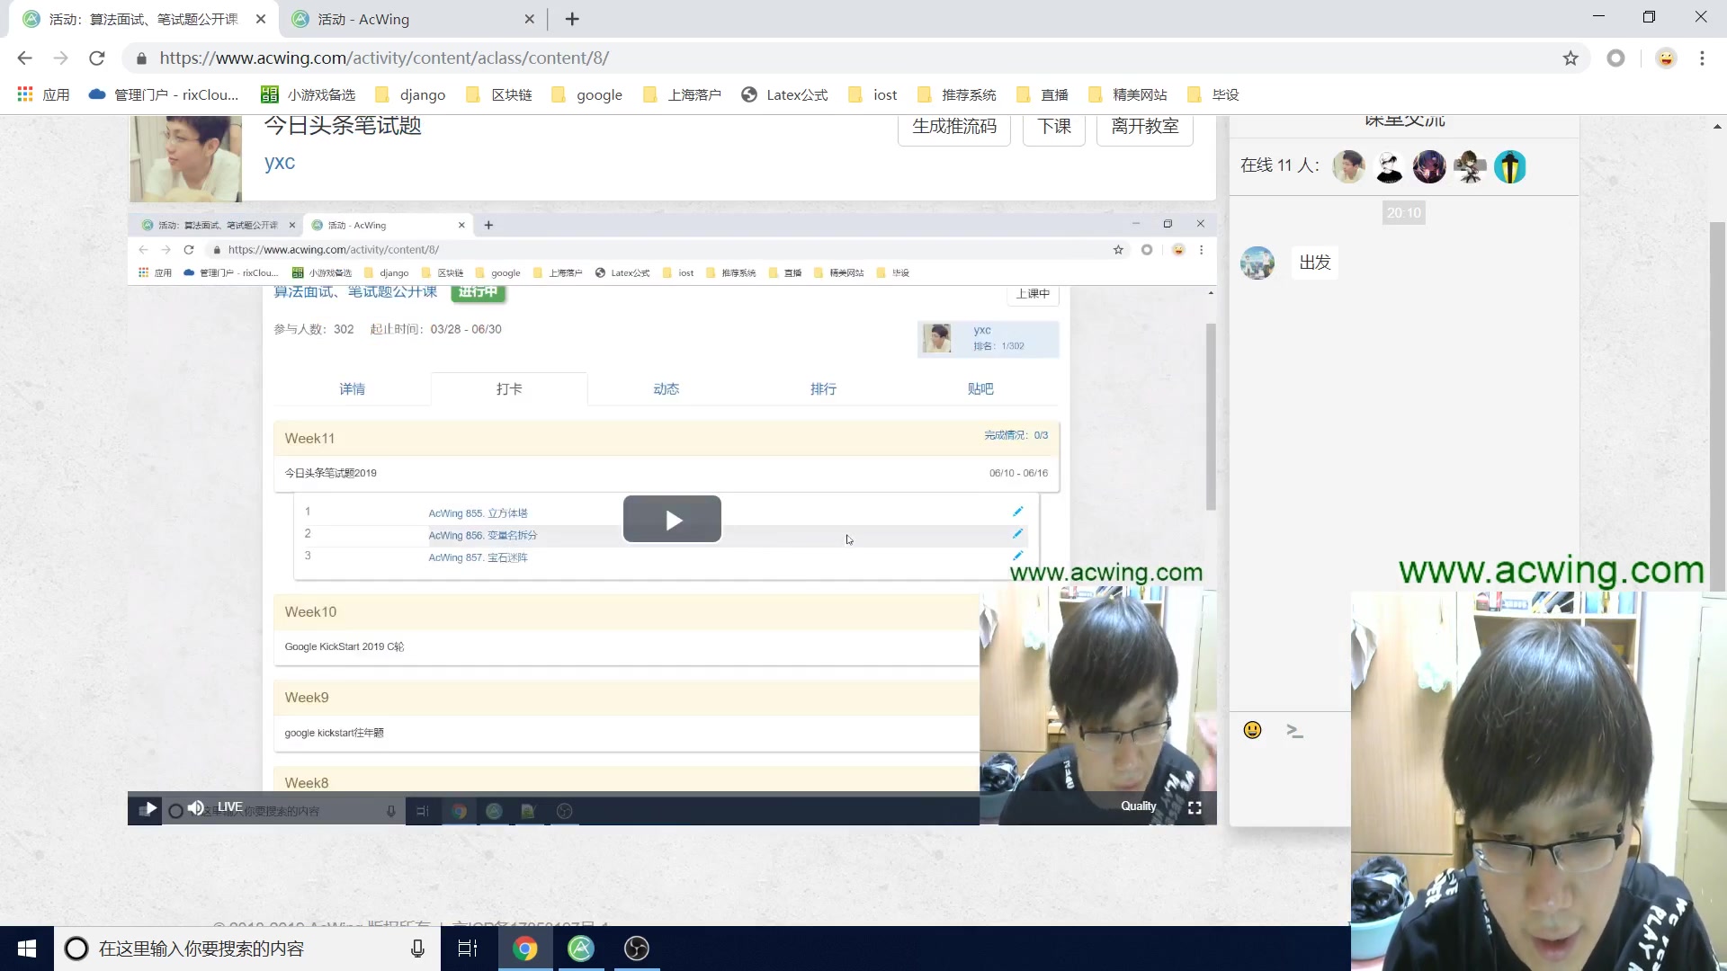Open the 应用 apps shortcut
Screen dimensions: 1727x971
coord(43,94)
